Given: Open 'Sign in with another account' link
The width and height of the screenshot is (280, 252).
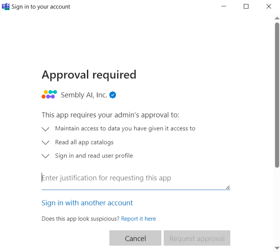Looking at the screenshot, I should pos(87,203).
